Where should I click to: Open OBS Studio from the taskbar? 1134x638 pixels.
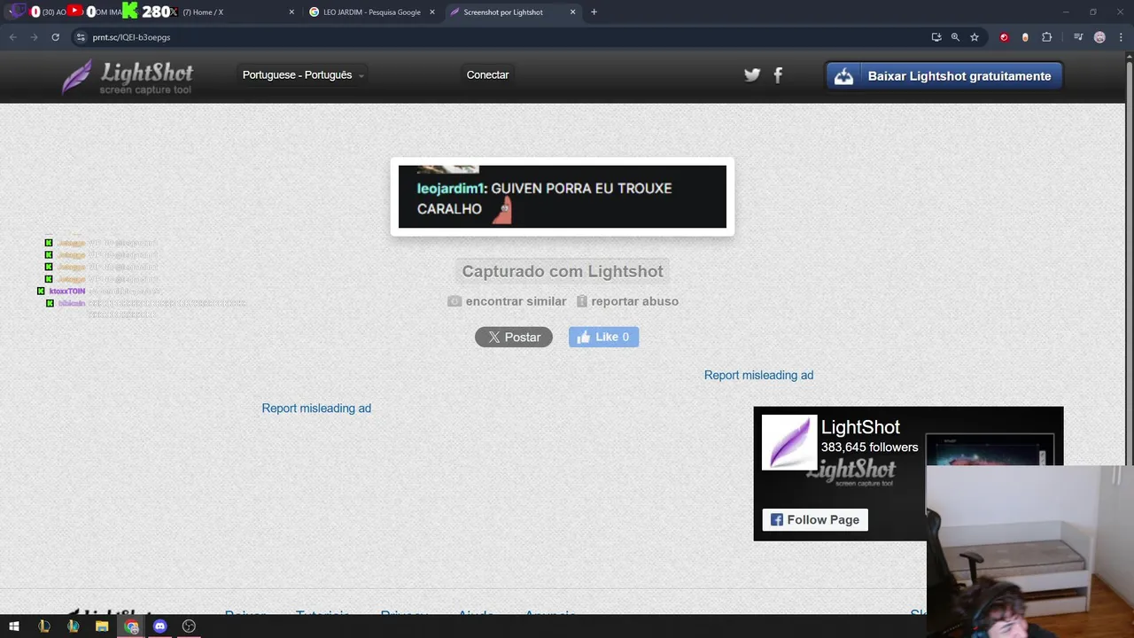[x=189, y=626]
